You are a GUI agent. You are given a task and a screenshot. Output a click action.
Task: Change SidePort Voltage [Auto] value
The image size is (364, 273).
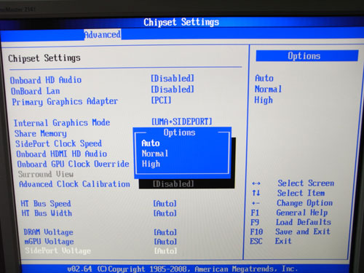(x=166, y=251)
